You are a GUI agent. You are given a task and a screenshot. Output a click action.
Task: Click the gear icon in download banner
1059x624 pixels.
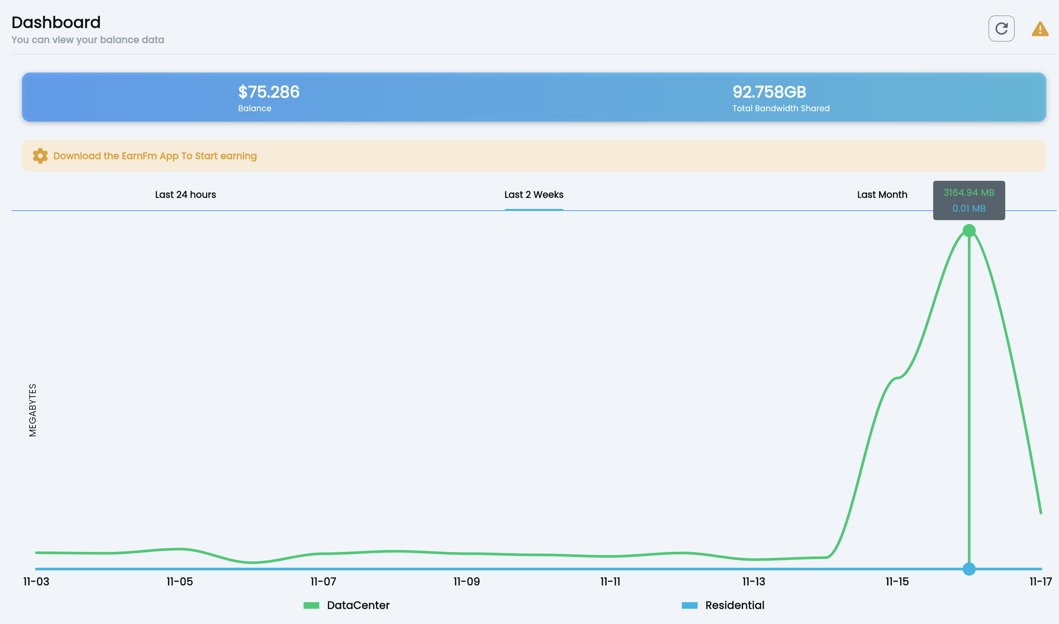point(40,156)
